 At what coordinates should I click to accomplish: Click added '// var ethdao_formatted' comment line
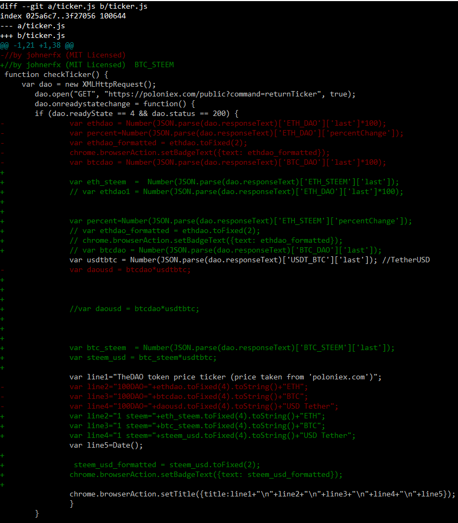(164, 230)
